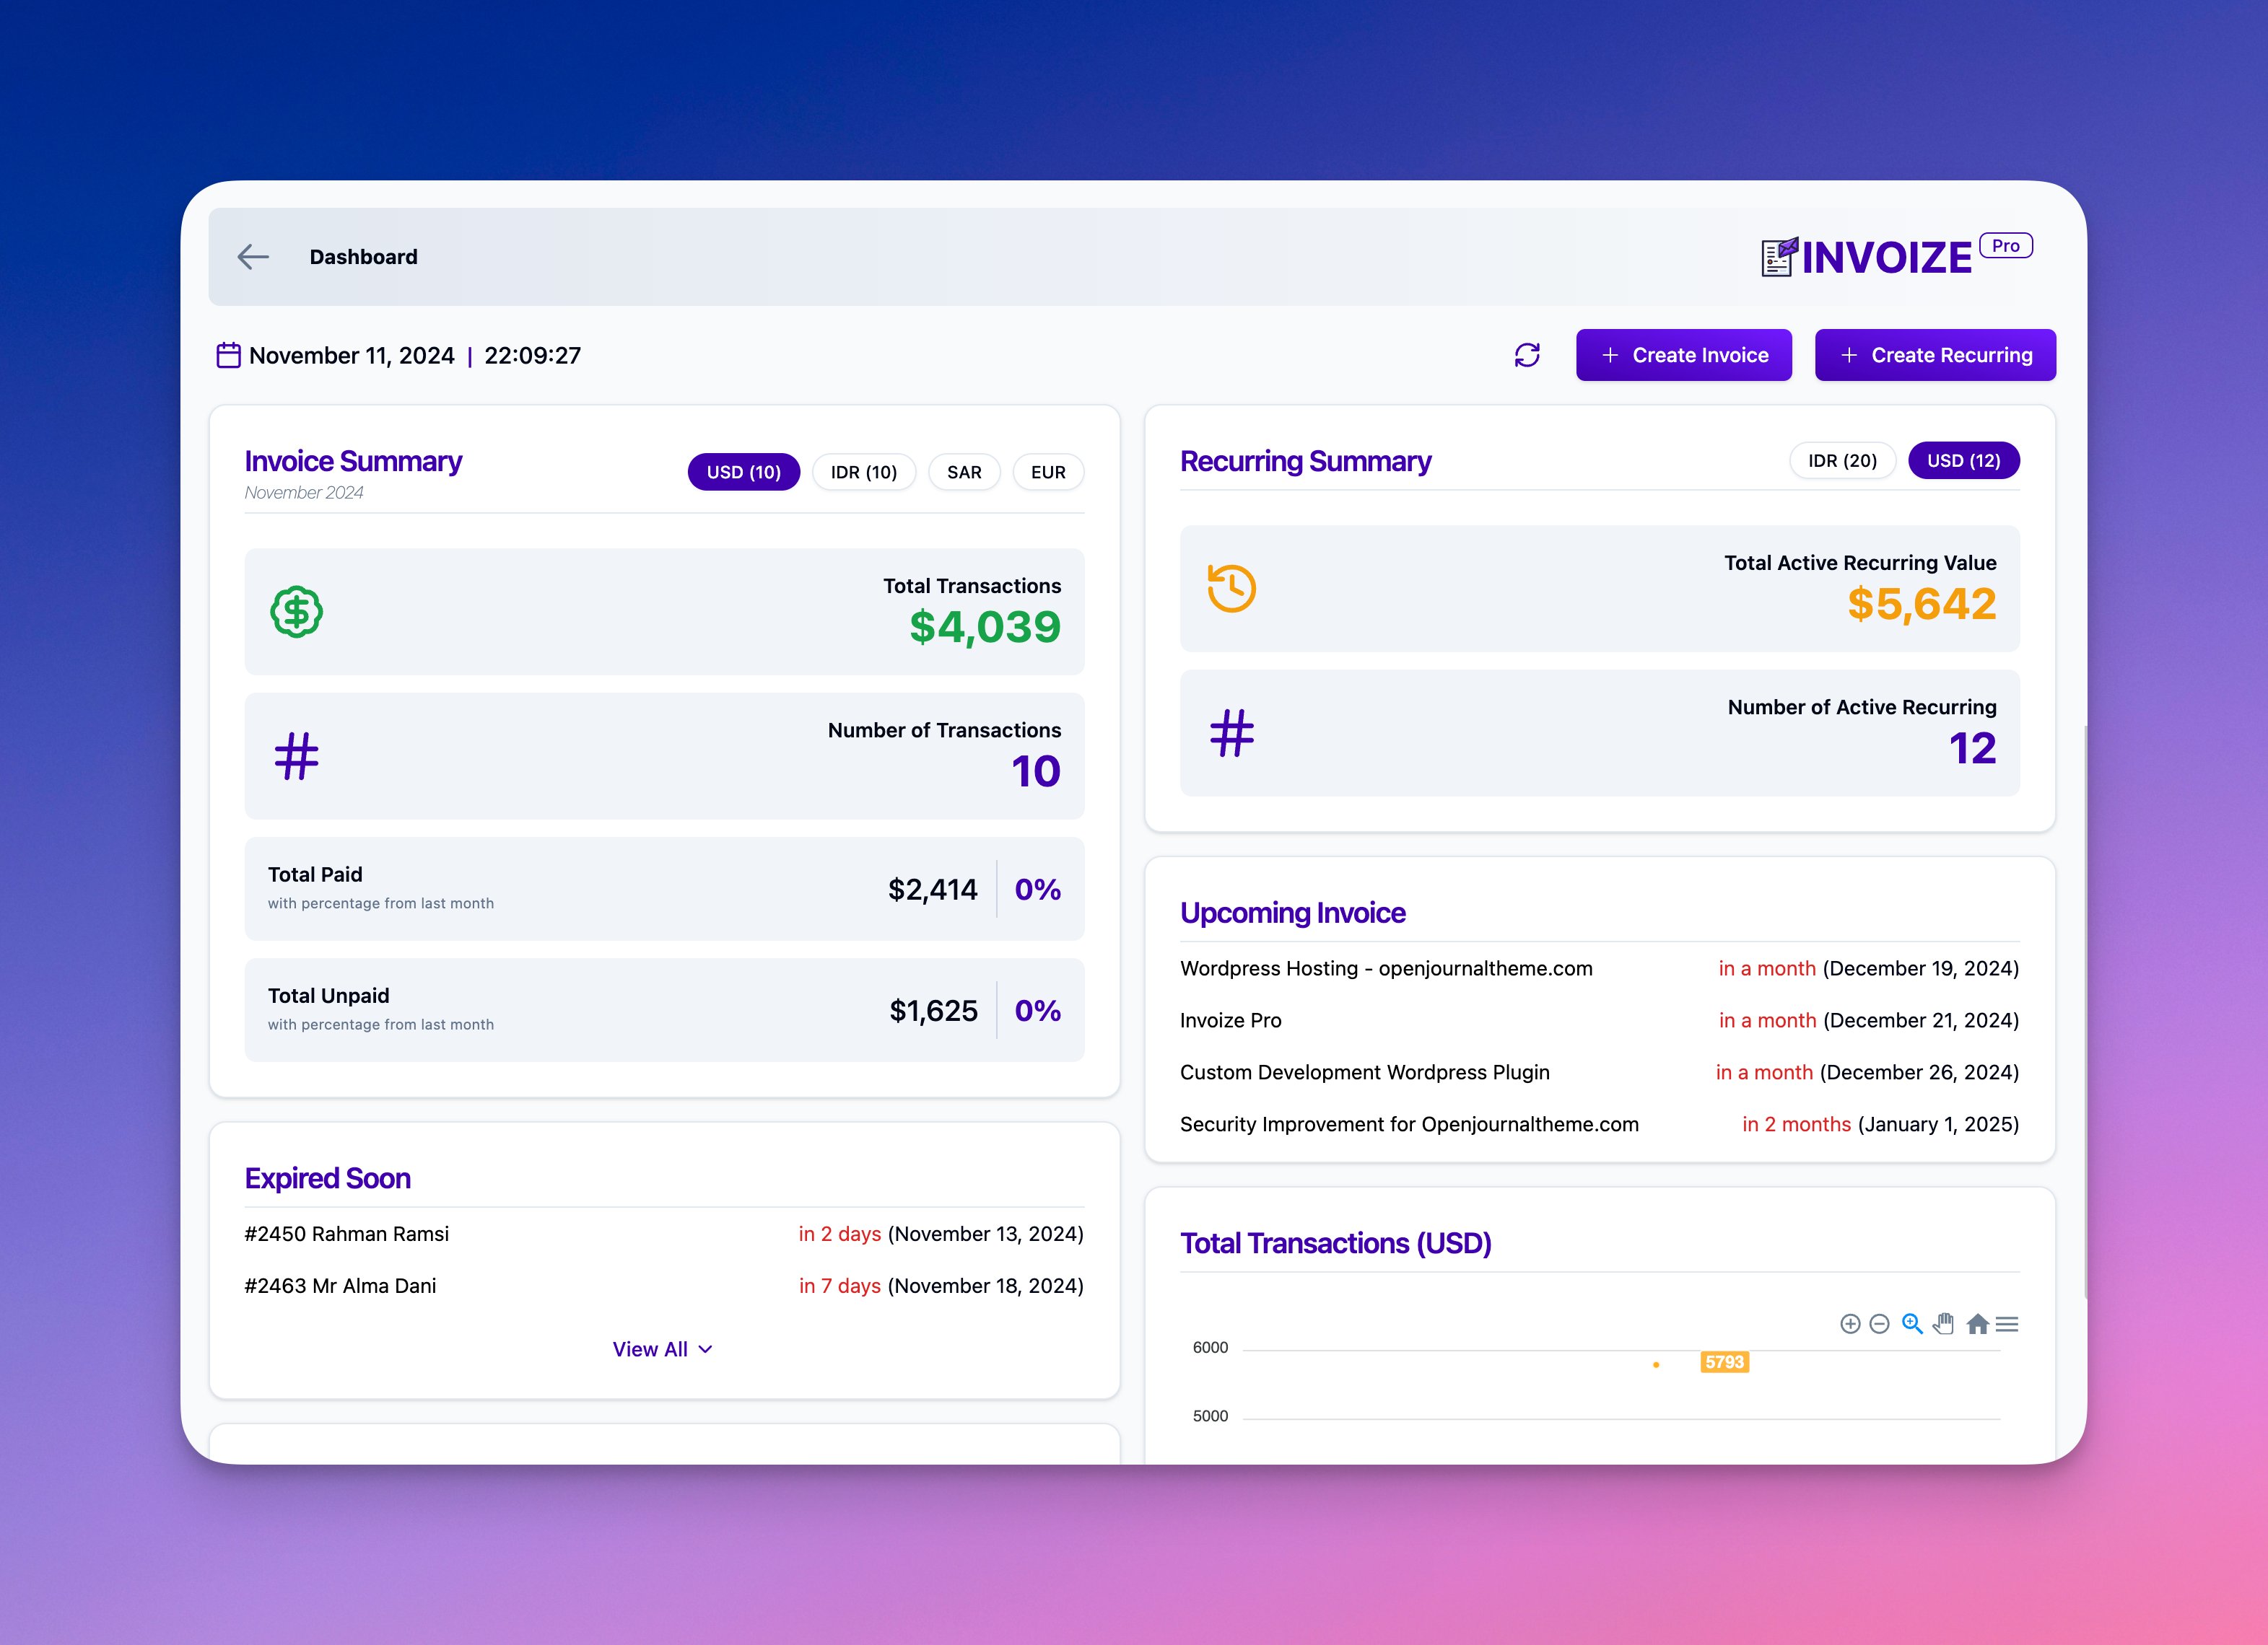
Task: Activate the chart panning hand tool
Action: click(1943, 1323)
